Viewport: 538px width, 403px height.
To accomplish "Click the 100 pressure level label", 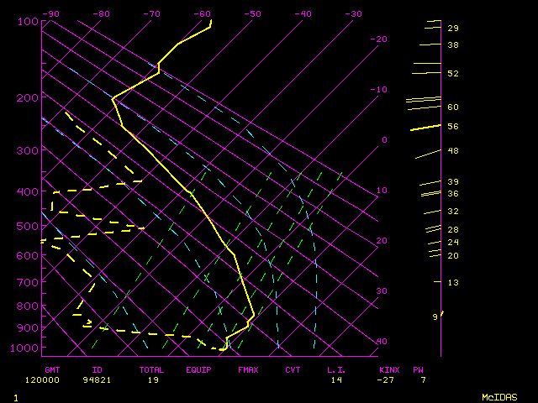I will click(x=28, y=21).
